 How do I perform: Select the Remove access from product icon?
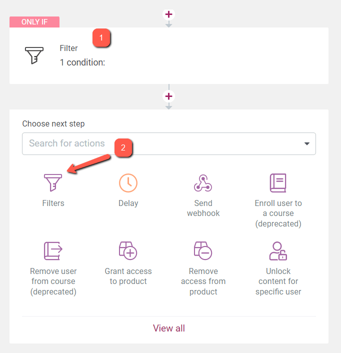point(203,251)
